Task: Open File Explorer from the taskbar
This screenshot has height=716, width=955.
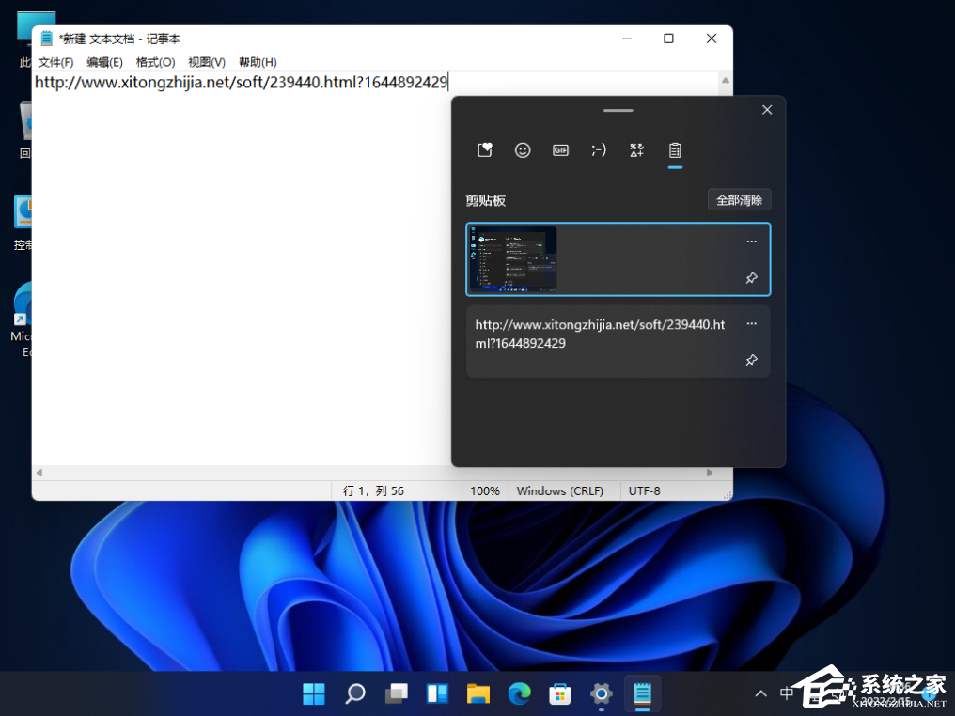Action: pyautogui.click(x=478, y=693)
